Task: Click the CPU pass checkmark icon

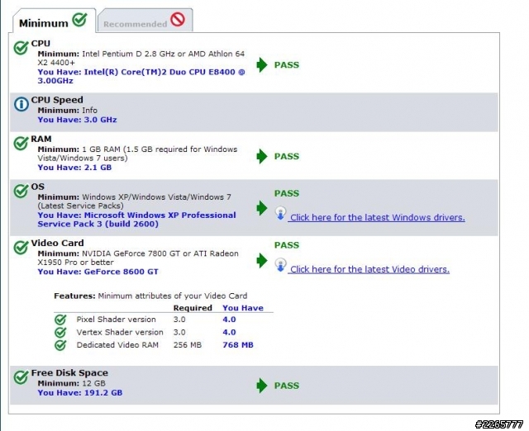Action: (21, 48)
